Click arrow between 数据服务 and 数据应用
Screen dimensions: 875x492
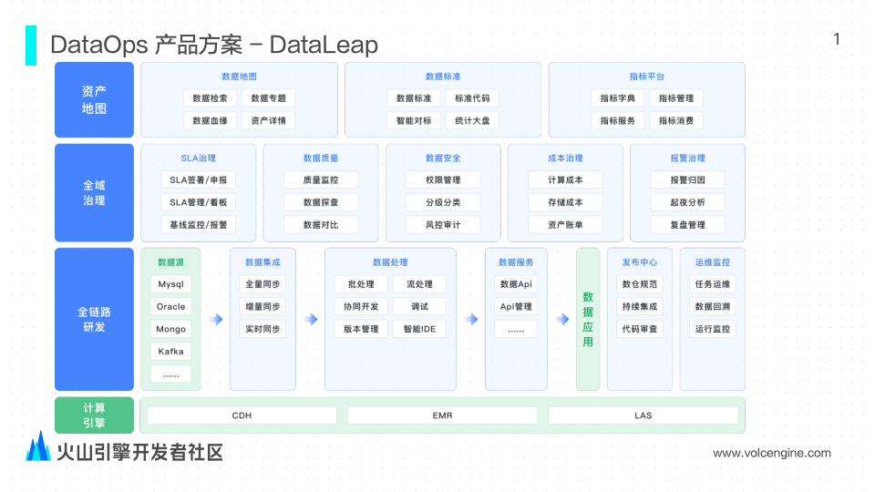tap(562, 319)
